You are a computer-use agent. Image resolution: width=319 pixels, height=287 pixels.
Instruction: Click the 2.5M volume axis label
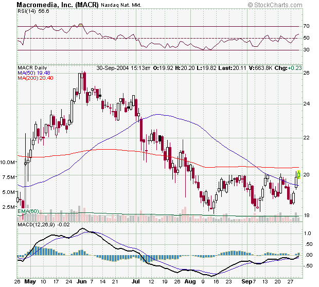[x=9, y=207]
